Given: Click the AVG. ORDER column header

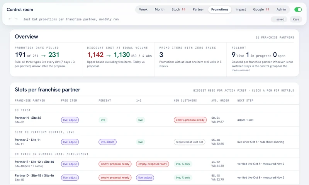Looking at the screenshot, I should coord(220,101).
